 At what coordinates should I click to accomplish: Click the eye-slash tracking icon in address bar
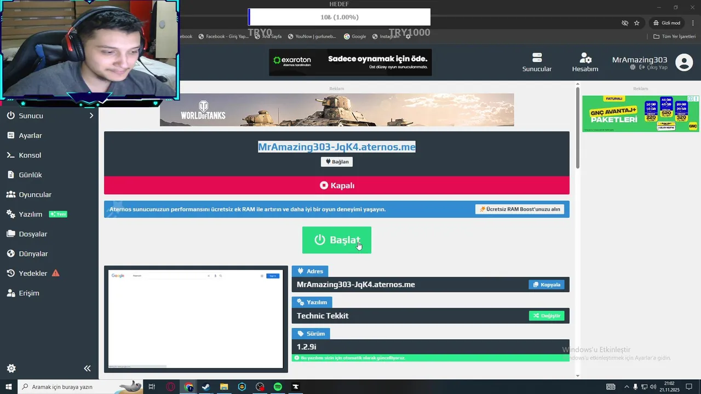625,23
